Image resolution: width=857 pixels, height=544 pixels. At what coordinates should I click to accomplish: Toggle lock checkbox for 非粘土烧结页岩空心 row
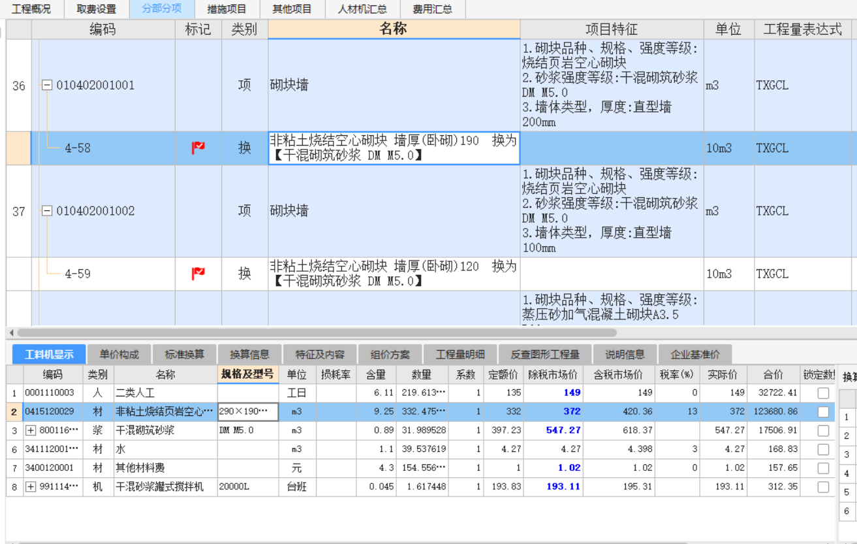[823, 411]
